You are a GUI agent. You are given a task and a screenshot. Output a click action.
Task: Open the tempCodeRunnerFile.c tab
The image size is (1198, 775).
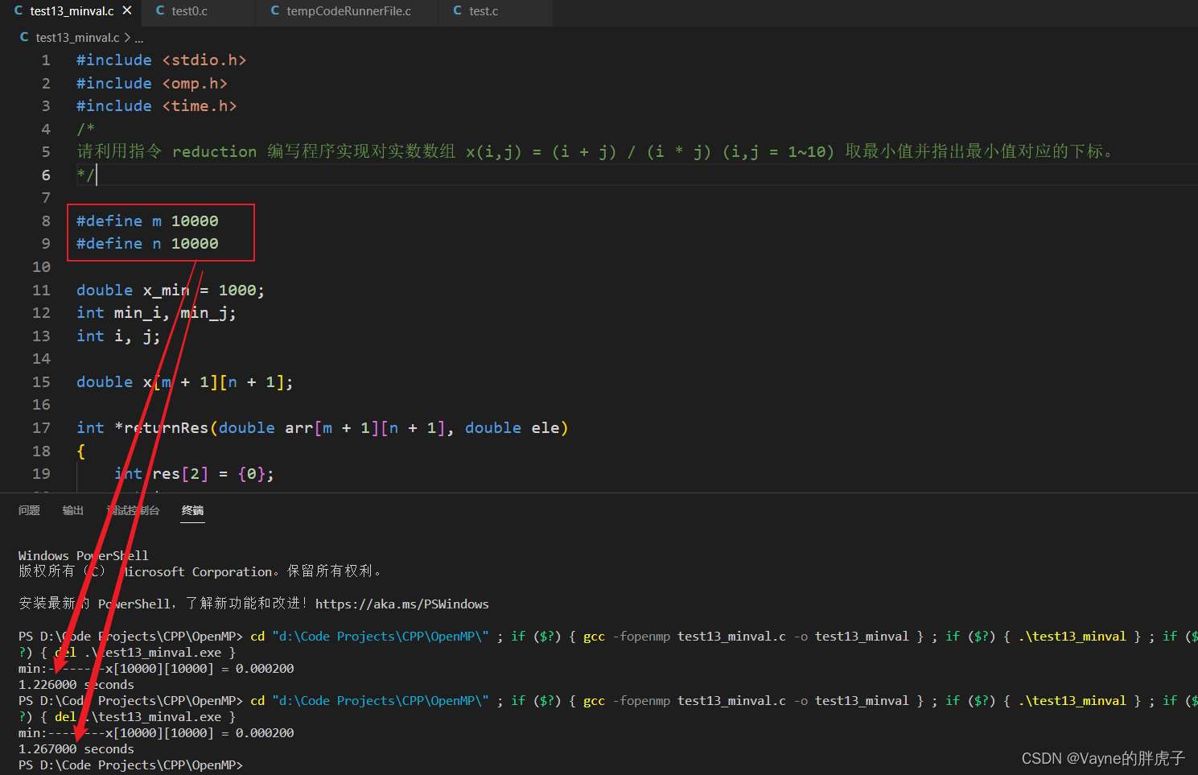pyautogui.click(x=348, y=11)
